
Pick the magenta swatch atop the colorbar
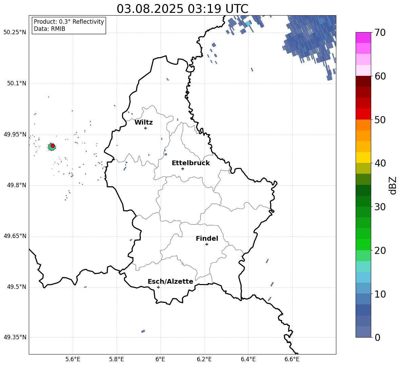[x=363, y=38]
